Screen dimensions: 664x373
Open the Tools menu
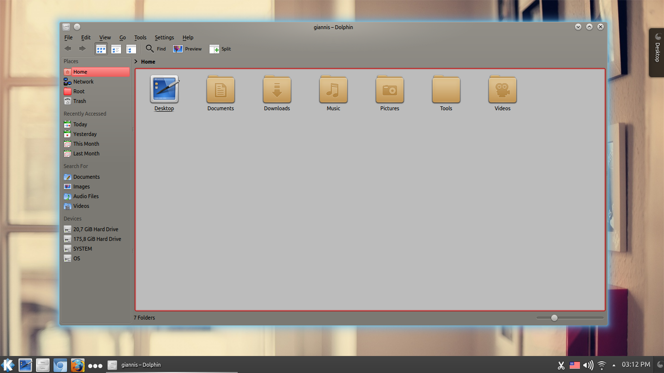click(140, 37)
